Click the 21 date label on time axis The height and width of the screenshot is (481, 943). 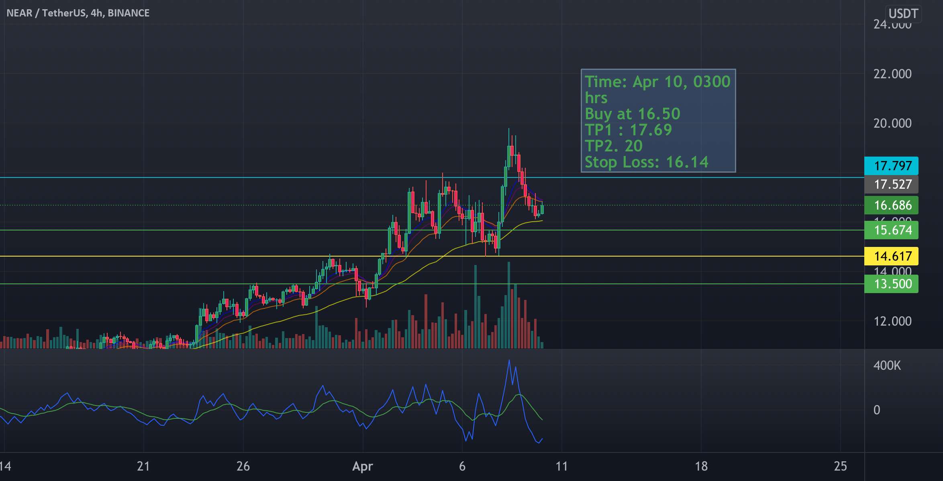coord(143,466)
